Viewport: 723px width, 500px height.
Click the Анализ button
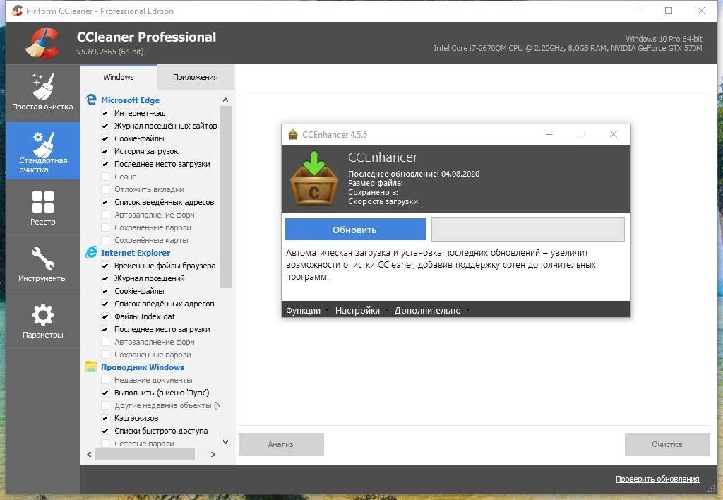click(281, 444)
